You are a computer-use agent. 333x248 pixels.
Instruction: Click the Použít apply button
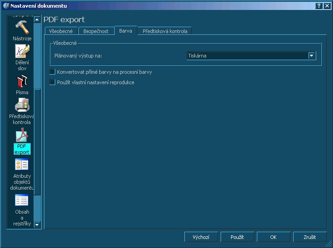[x=237, y=237]
